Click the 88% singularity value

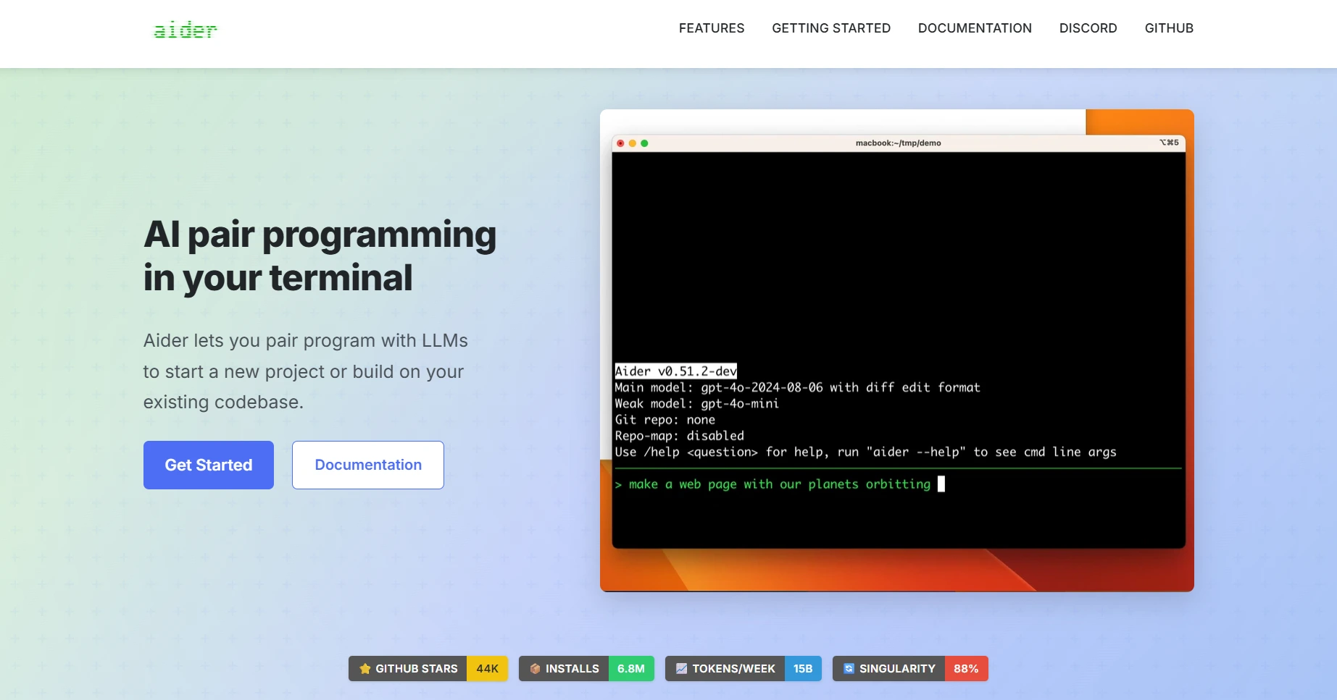(x=966, y=669)
